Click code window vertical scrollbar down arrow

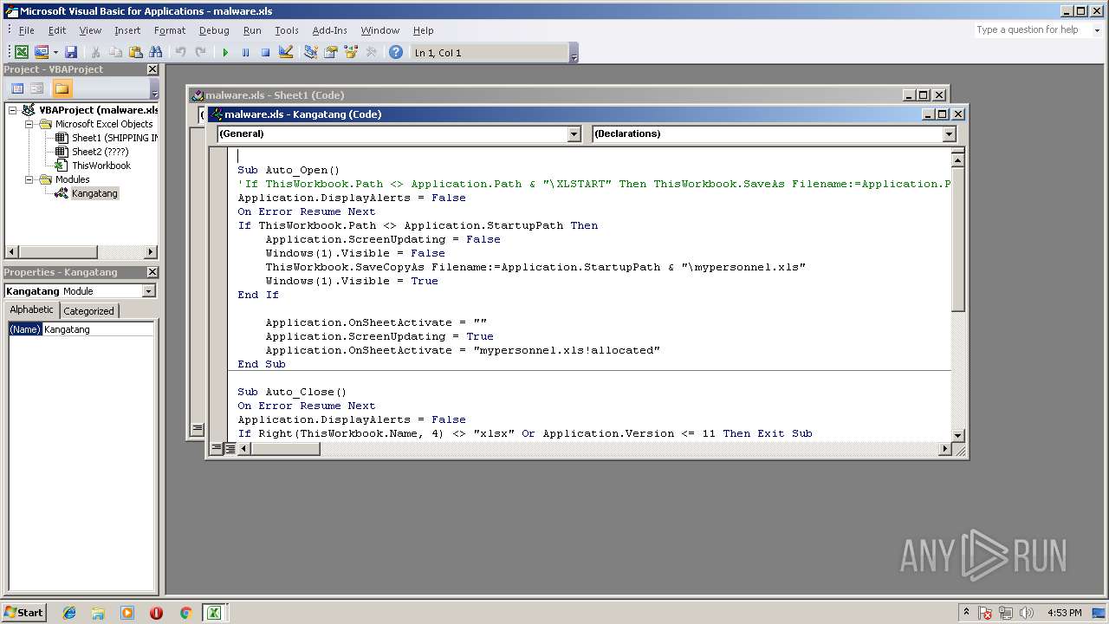957,435
